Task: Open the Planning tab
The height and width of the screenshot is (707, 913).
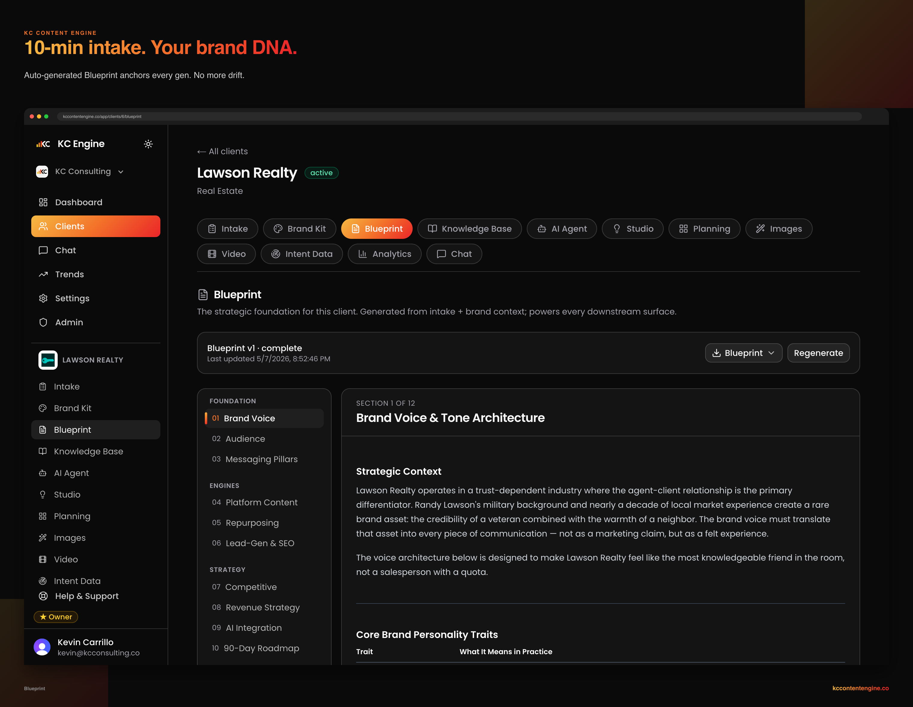Action: pos(704,229)
